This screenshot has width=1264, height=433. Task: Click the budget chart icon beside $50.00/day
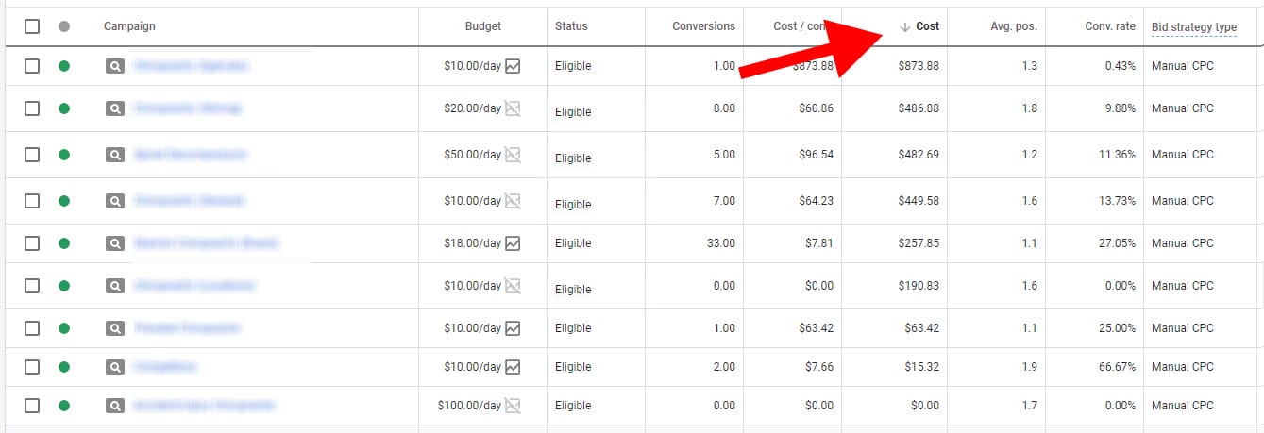513,155
